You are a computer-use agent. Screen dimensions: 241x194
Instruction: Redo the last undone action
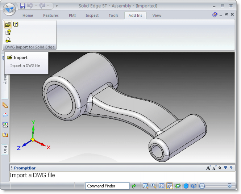(x=42, y=6)
